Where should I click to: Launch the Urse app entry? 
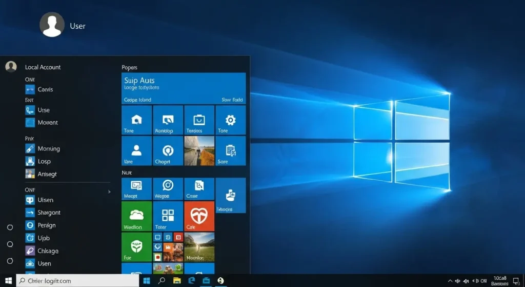pyautogui.click(x=38, y=110)
